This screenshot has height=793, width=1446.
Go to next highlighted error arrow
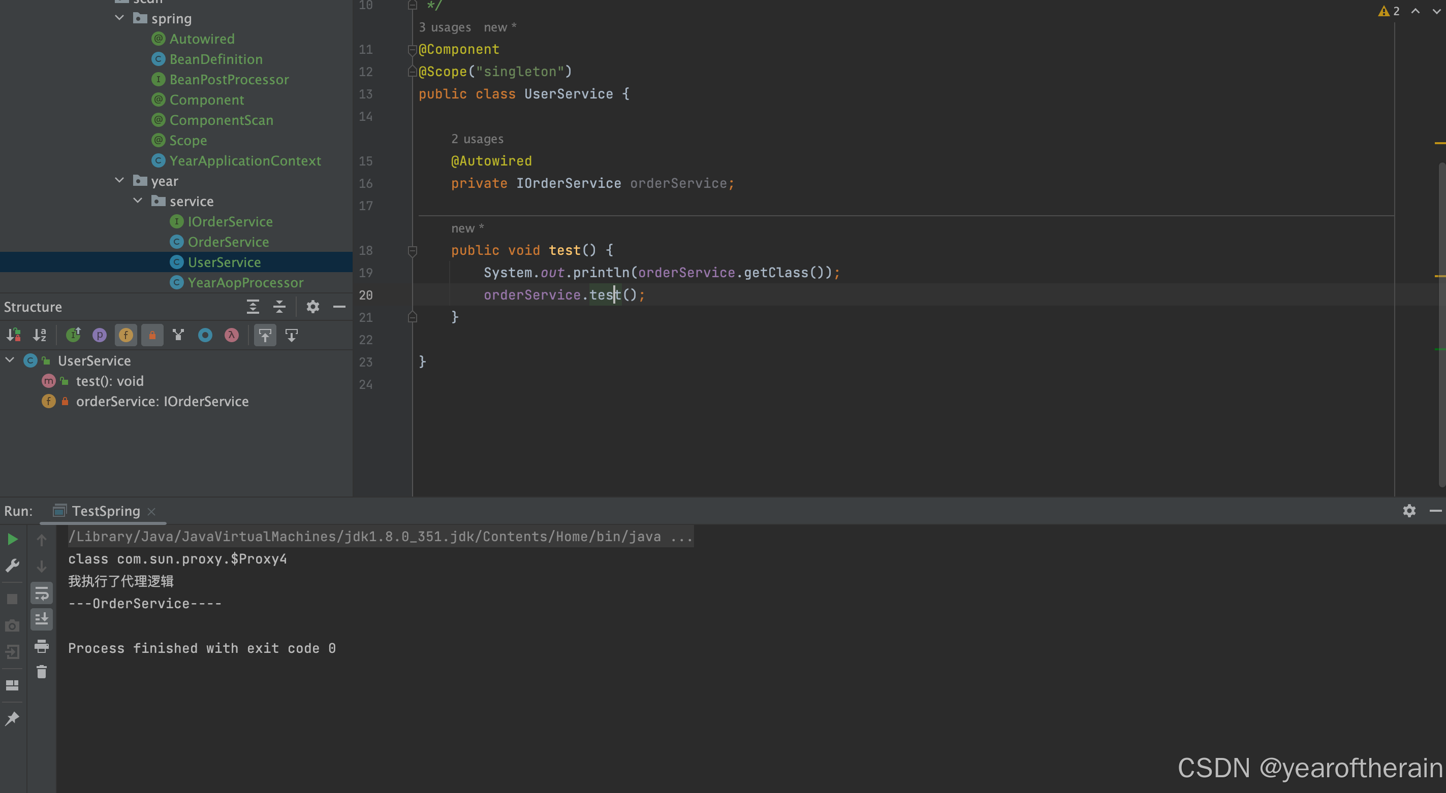pos(1436,11)
